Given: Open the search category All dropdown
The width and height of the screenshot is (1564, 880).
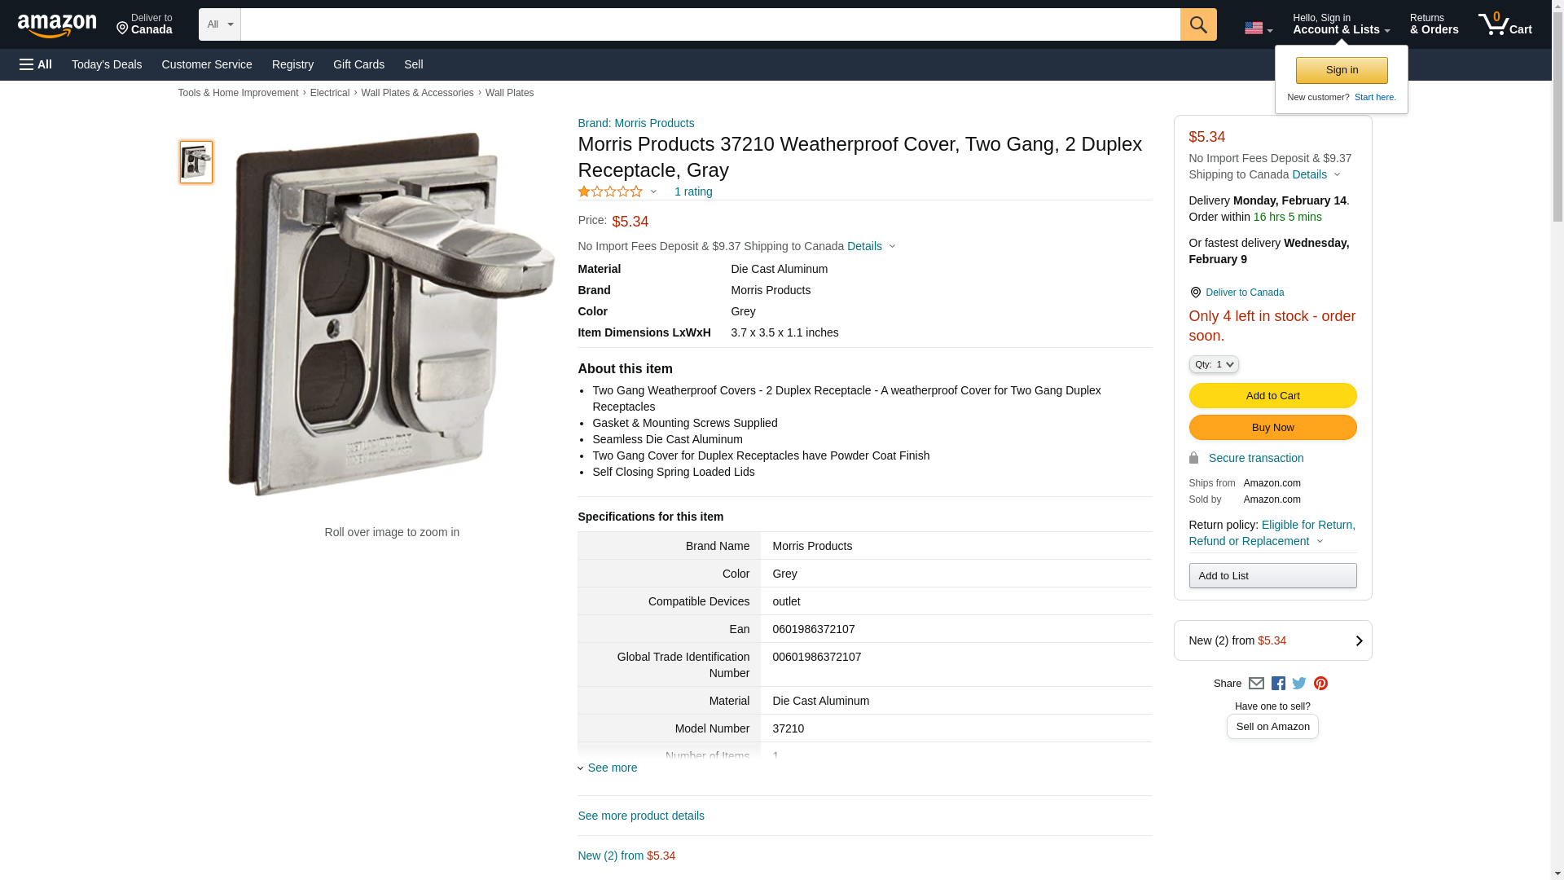Looking at the screenshot, I should tap(219, 24).
